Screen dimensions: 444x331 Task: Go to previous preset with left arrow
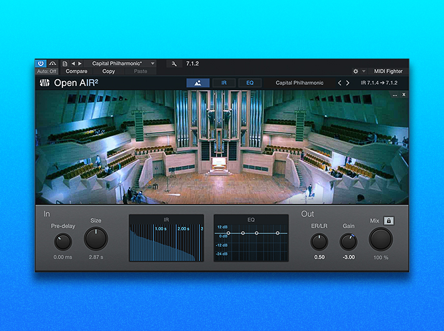coord(73,64)
